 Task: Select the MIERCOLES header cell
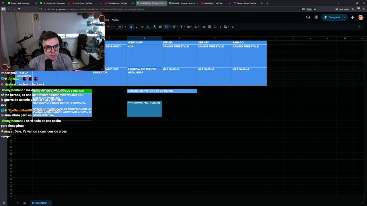click(145, 42)
